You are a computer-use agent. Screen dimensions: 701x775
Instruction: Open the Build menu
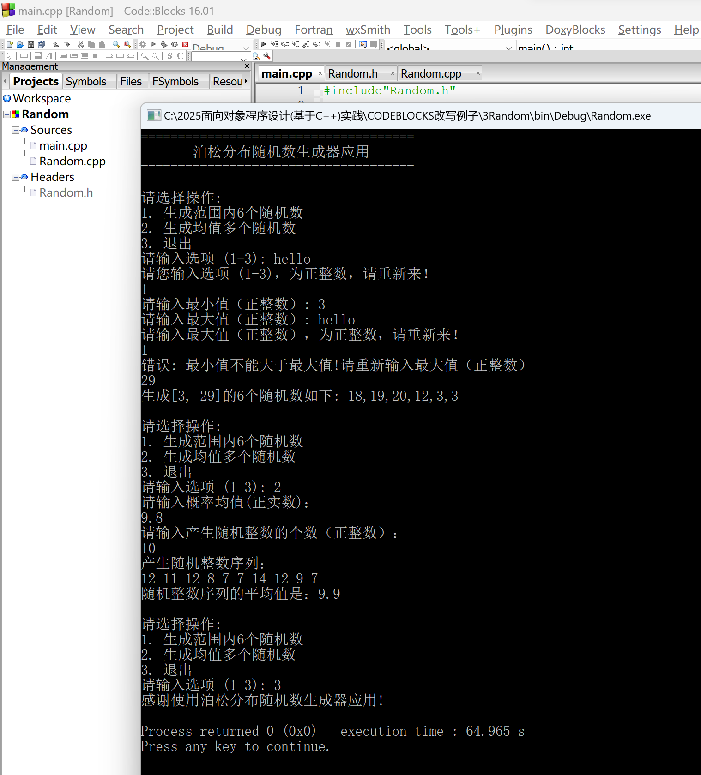click(219, 30)
